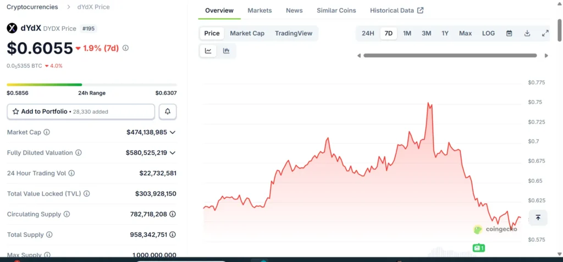
Task: Click the 0.0₅5355 BTC price text
Action: click(24, 66)
